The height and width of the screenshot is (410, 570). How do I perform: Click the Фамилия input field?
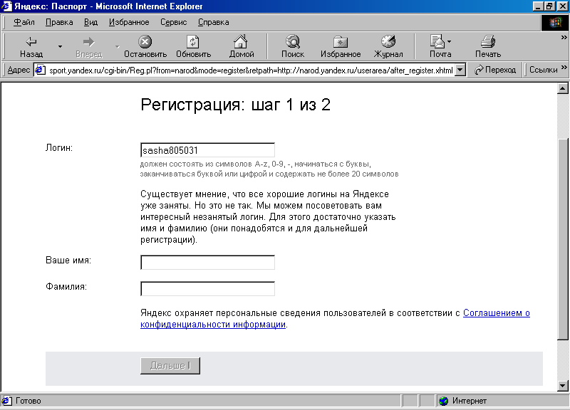(207, 289)
